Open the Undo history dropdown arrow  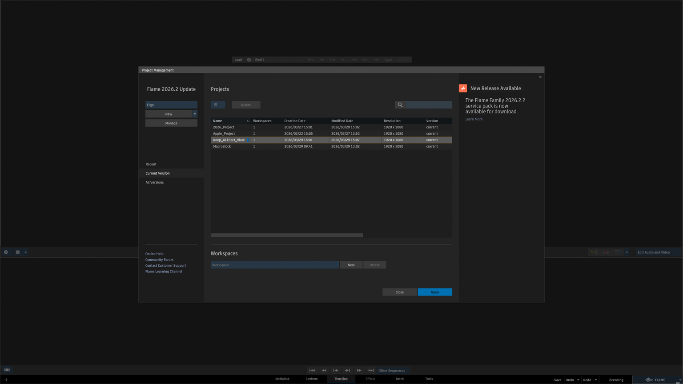[578, 380]
